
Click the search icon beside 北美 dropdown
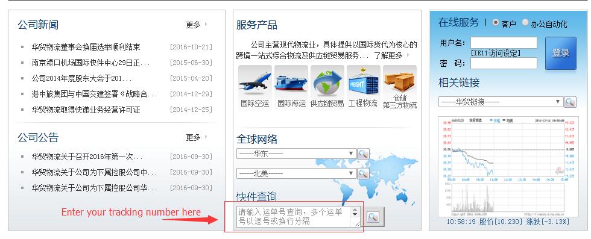[363, 173]
